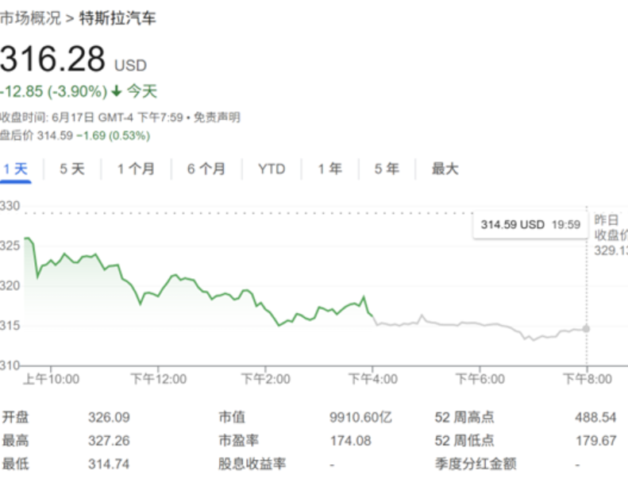The image size is (628, 480).
Task: Click the gray end-of-chart data point
Action: (586, 329)
